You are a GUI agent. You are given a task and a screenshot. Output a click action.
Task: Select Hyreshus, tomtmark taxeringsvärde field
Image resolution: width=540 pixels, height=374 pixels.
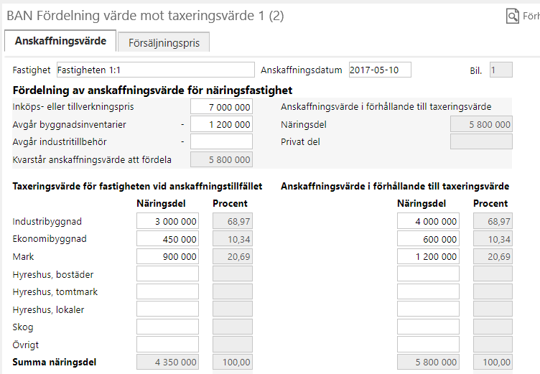[168, 291]
